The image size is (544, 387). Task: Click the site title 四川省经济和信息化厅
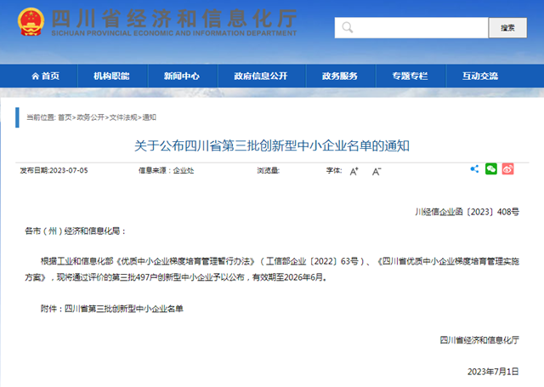tap(174, 19)
